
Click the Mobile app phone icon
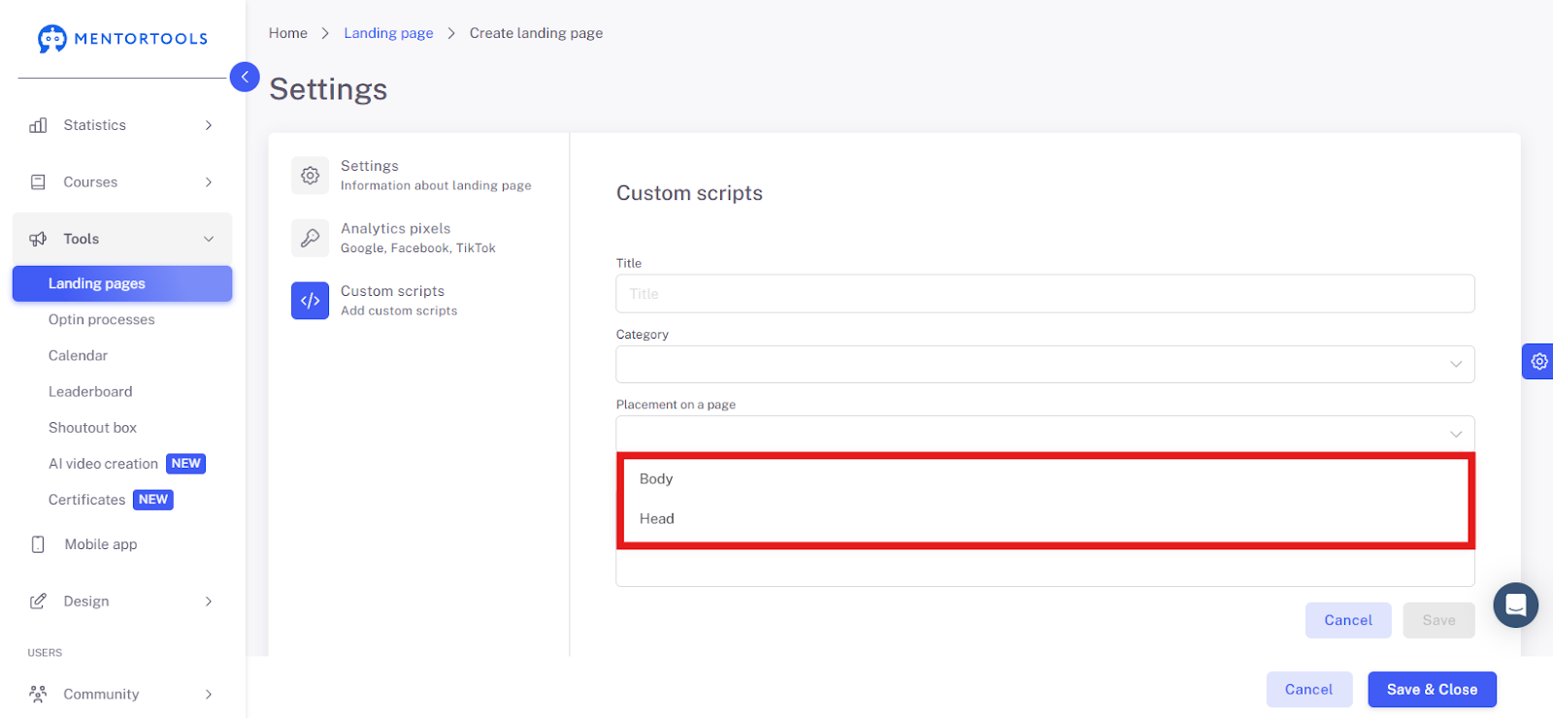point(38,544)
